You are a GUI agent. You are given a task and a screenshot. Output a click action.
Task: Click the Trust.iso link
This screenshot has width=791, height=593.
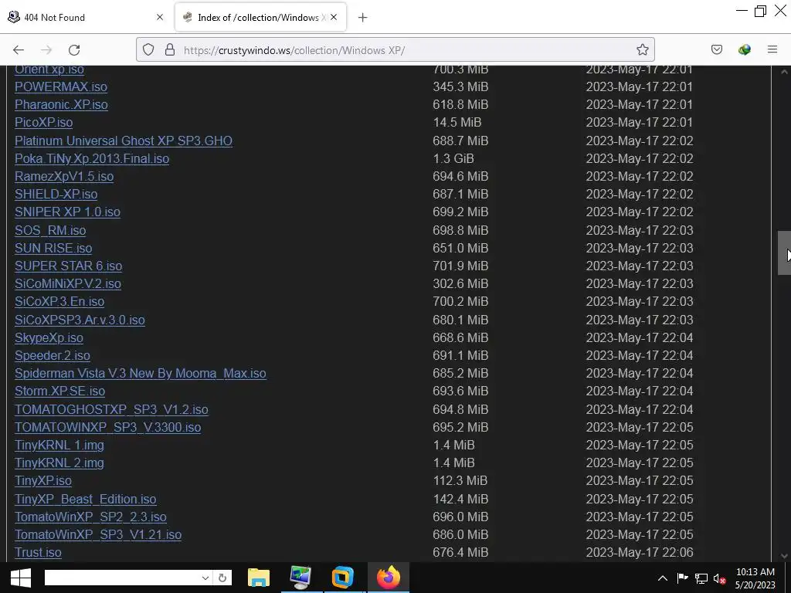click(38, 553)
